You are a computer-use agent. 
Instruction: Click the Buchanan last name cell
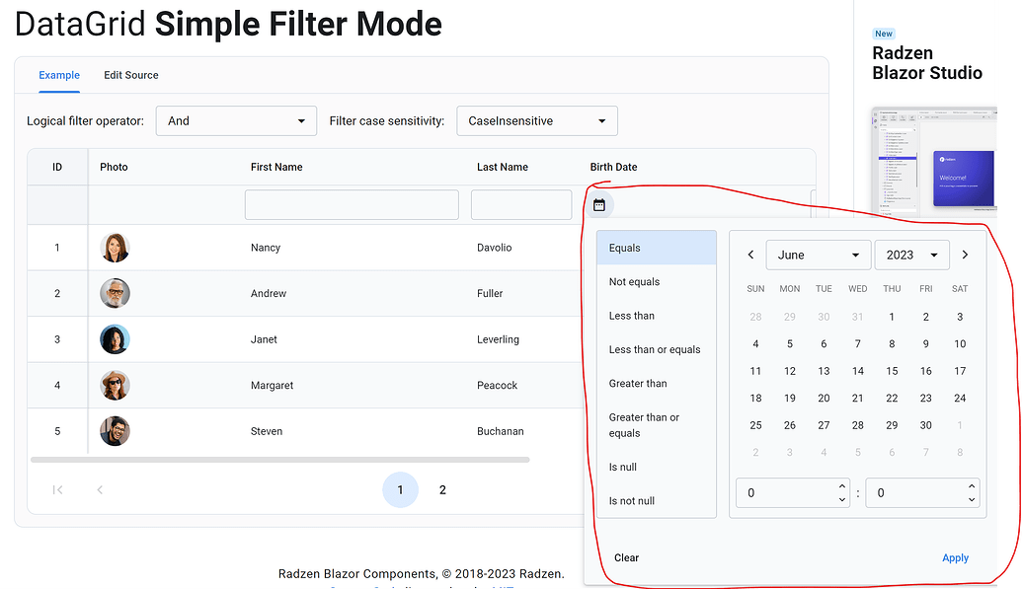tap(500, 431)
